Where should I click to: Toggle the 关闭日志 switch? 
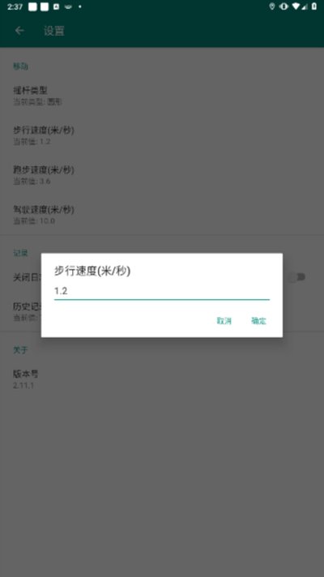(x=297, y=277)
